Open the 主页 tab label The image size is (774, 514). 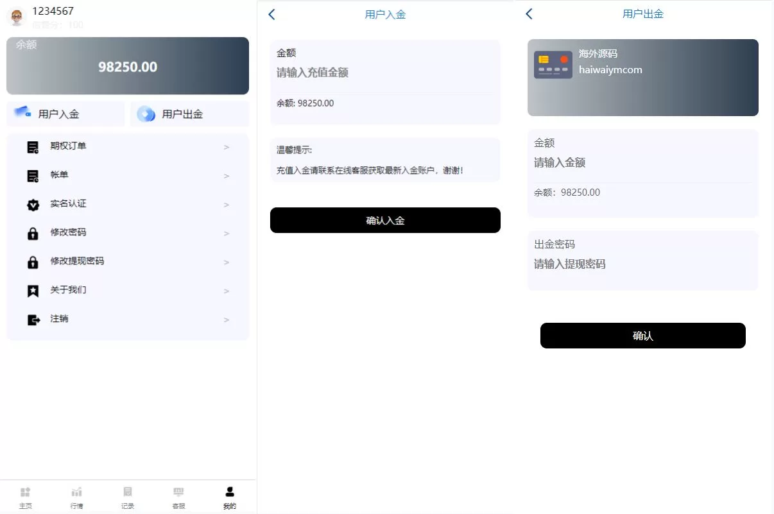click(x=25, y=506)
